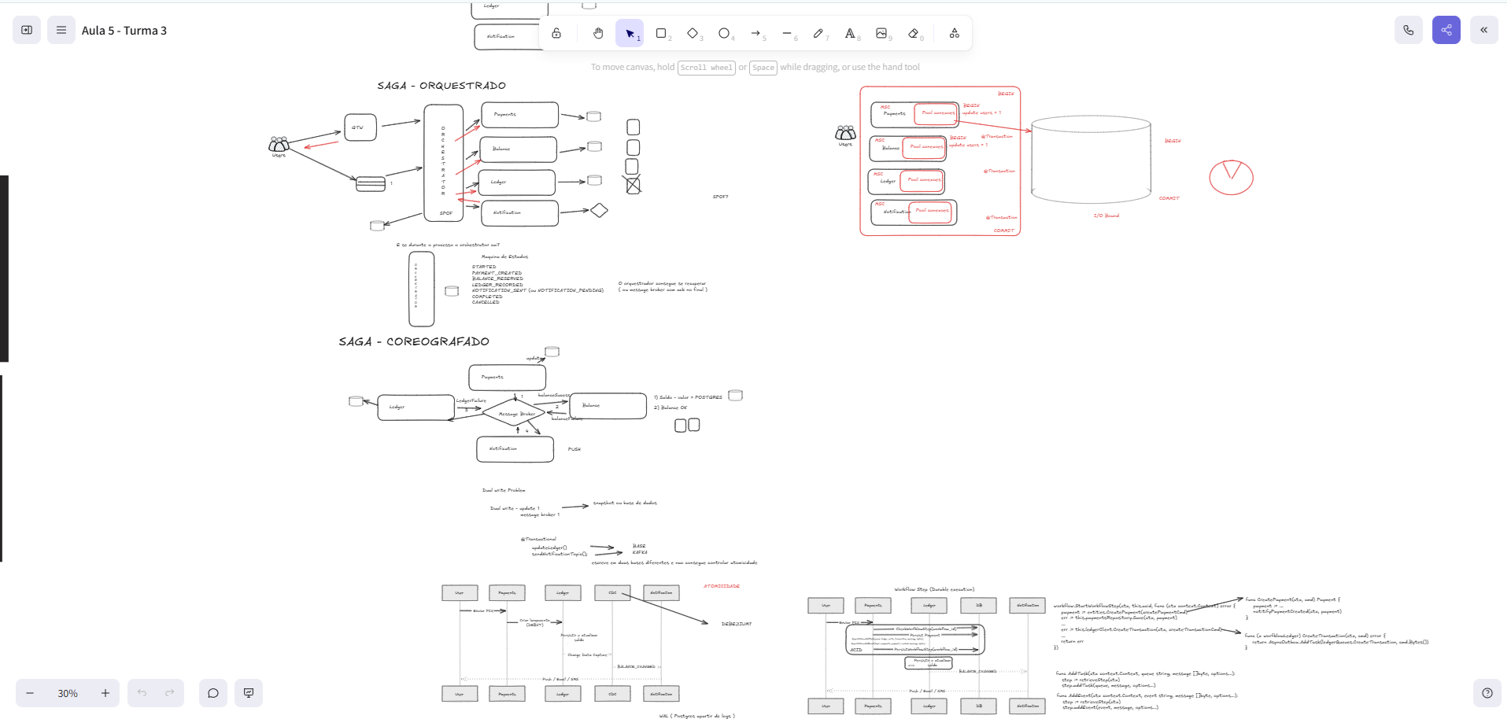Open the extra shapes dropdown
Viewport: 1507px width, 719px height.
click(x=955, y=33)
